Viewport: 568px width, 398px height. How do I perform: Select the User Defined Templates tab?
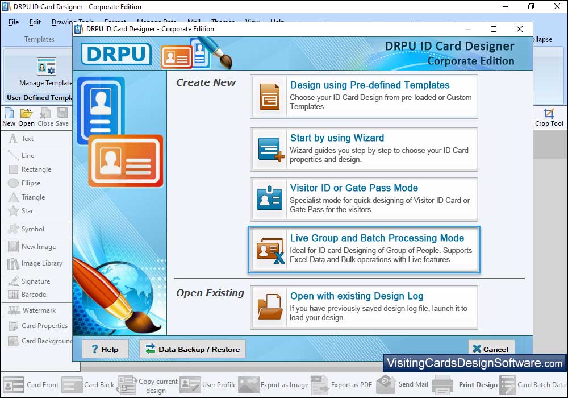point(39,97)
